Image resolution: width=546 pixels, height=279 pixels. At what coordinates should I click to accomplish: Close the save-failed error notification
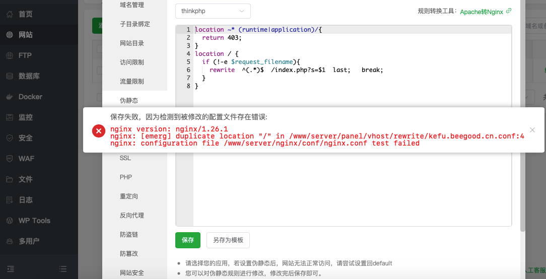coord(532,130)
